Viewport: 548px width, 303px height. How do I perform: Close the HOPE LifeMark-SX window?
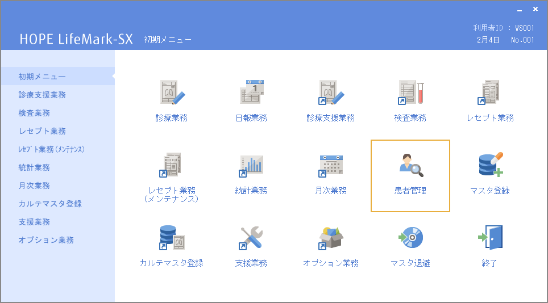coord(535,10)
